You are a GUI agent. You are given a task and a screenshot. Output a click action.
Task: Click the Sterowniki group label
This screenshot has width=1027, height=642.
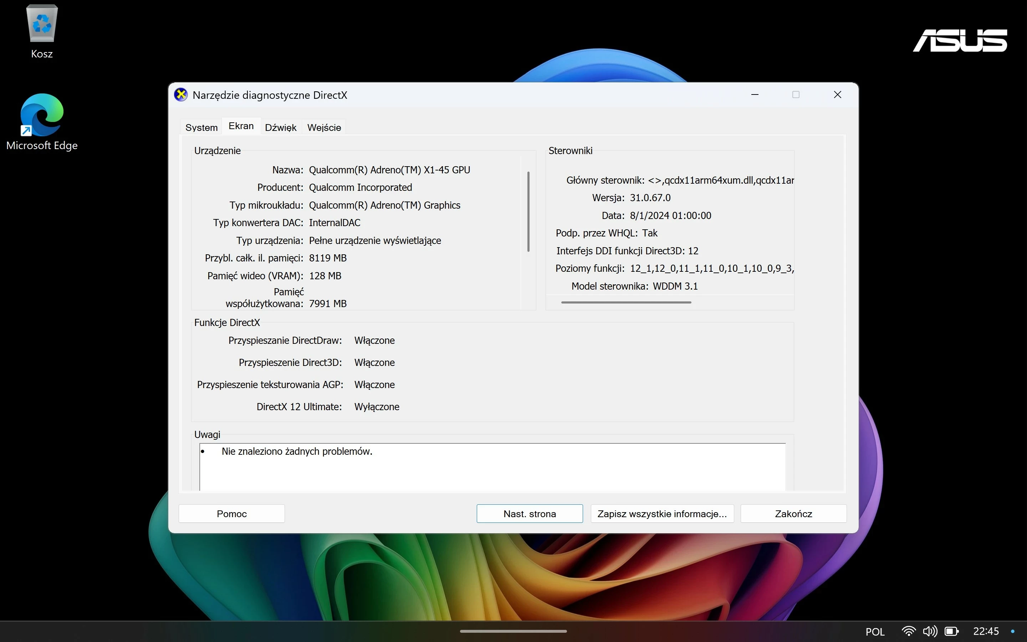click(570, 151)
